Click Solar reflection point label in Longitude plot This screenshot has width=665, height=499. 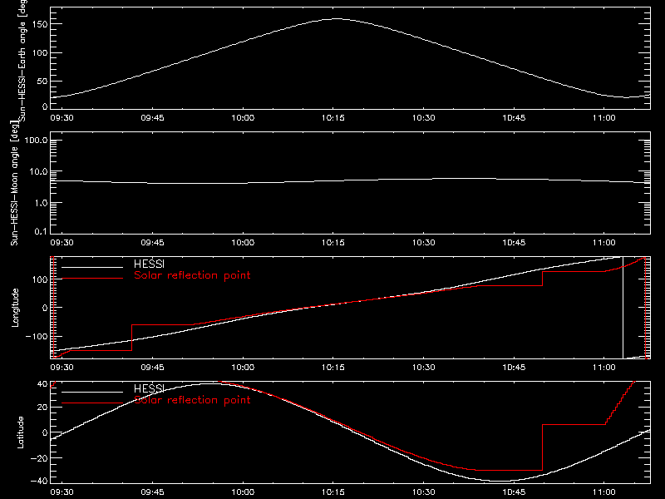[x=192, y=275]
